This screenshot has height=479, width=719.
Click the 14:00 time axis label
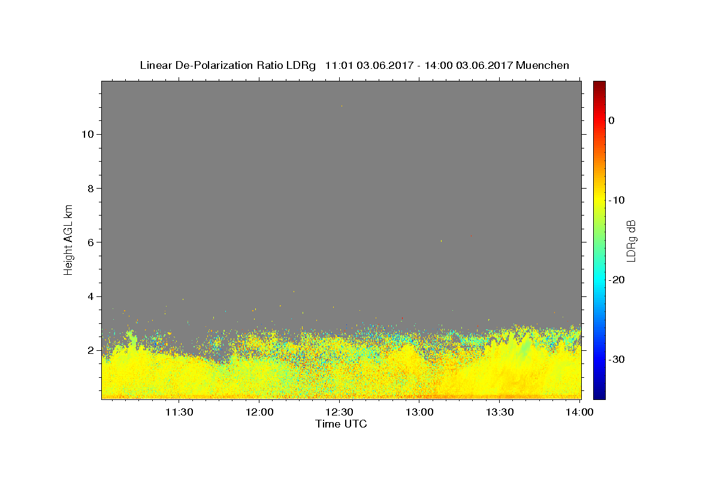[x=579, y=412]
